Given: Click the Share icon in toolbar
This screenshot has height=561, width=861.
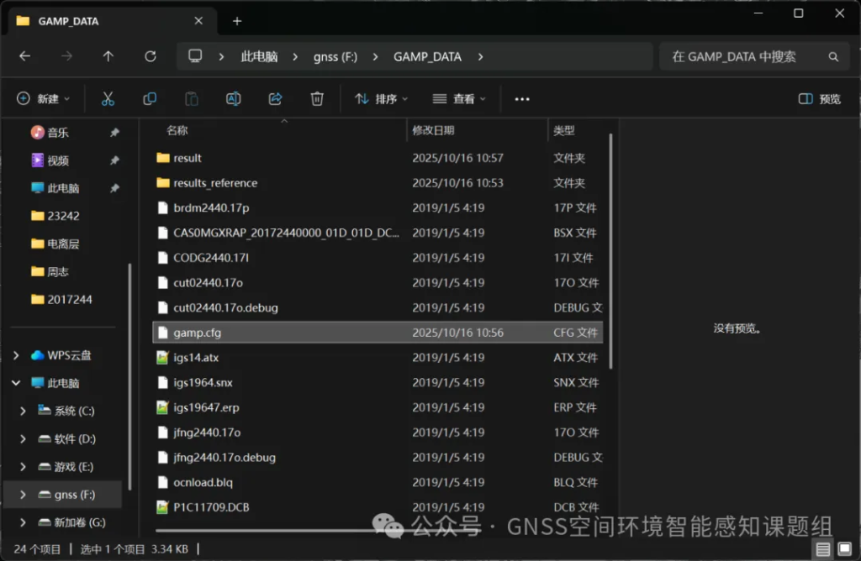Looking at the screenshot, I should 275,99.
